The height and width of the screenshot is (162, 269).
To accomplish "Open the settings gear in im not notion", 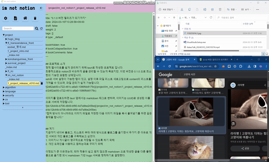I will [x=6, y=18].
